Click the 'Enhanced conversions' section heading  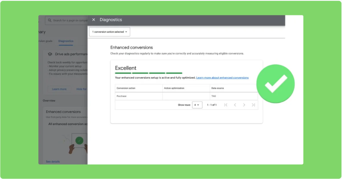pos(131,47)
